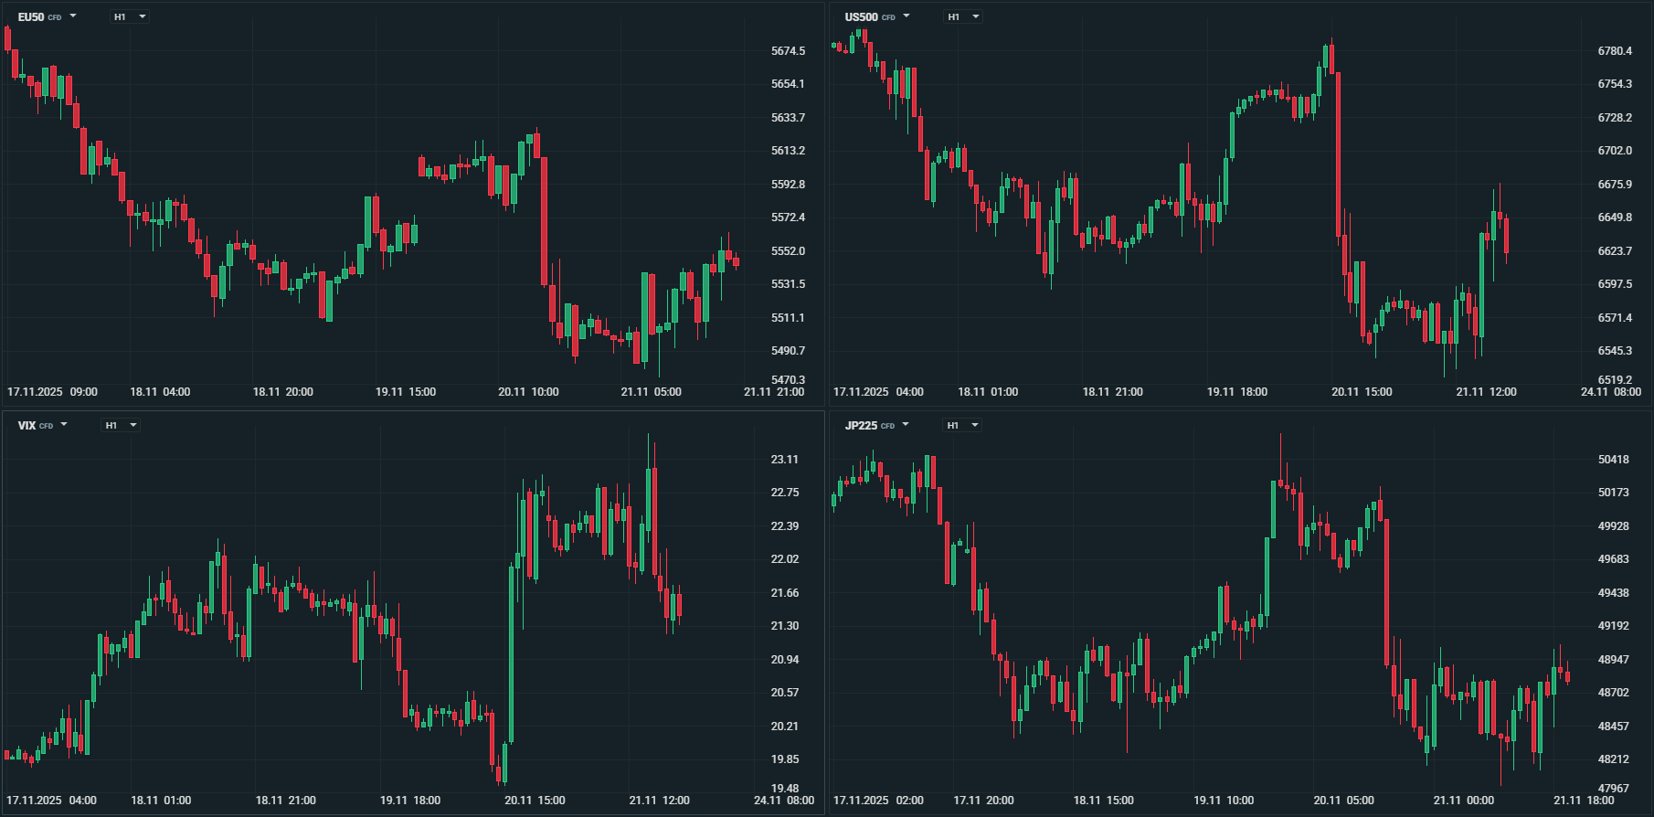Change the H1 timeframe on US500 chart

coord(963,16)
